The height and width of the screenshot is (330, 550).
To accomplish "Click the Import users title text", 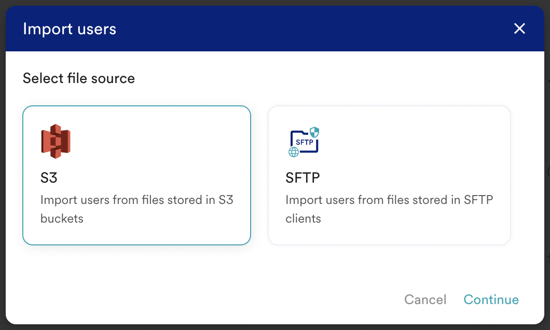I will click(x=70, y=29).
